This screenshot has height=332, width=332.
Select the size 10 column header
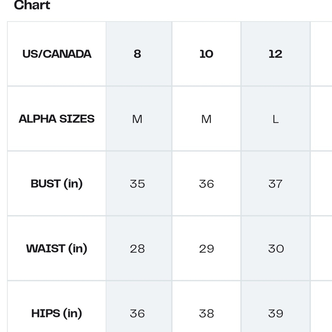point(207,54)
